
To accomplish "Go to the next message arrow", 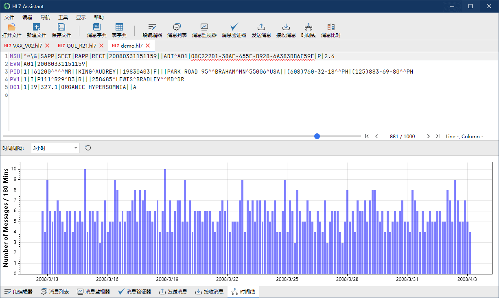I will [428, 137].
